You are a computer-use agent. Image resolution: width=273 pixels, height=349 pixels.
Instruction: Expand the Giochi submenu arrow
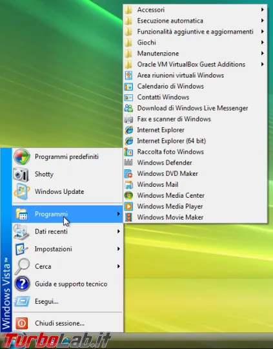263,43
